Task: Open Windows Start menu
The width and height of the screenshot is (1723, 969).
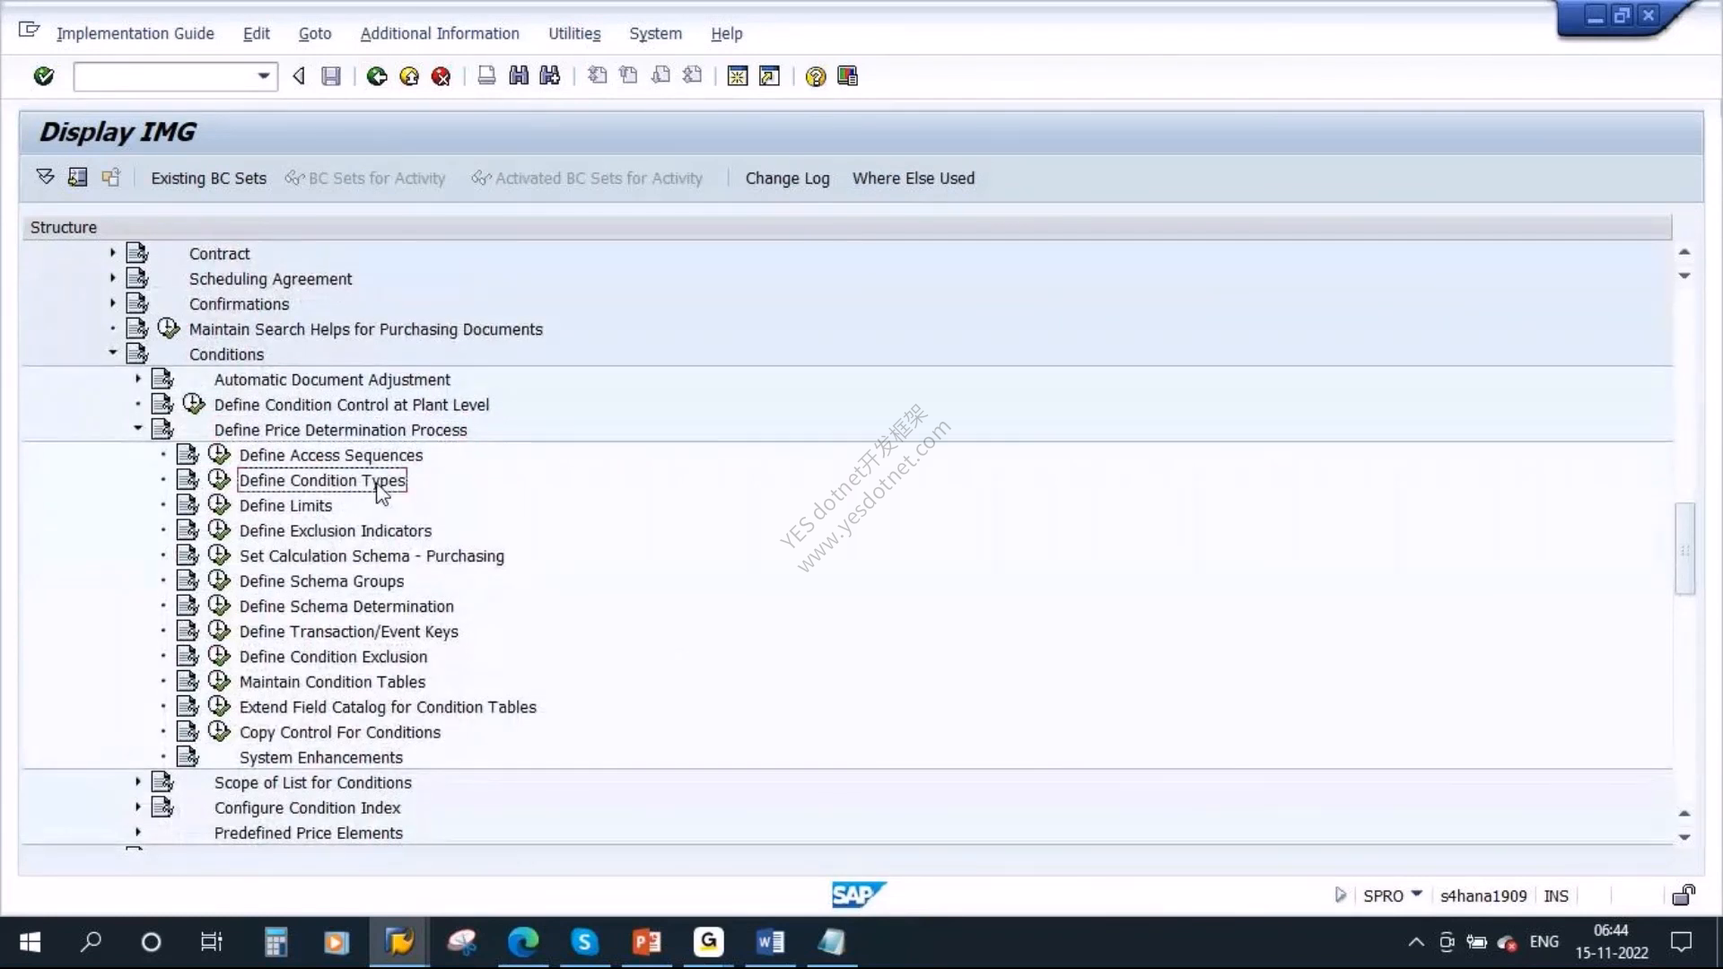Action: coord(30,942)
